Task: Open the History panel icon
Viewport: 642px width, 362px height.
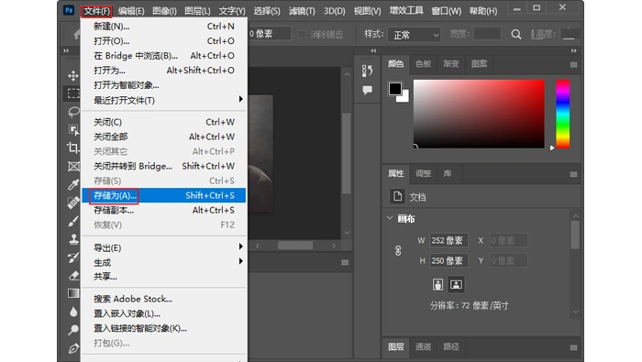Action: (367, 71)
